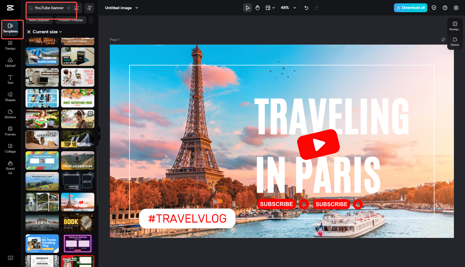Select the Hand pan tool
This screenshot has height=267, width=465.
click(x=257, y=8)
